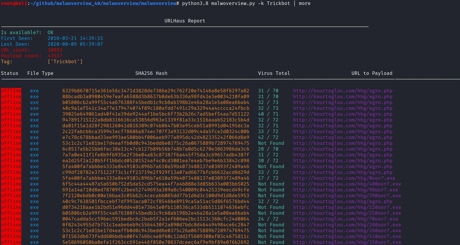The width and height of the screenshot is (460, 245).
Task: Select hash starting with '071563db673f4dd6'
Action: [155, 237]
